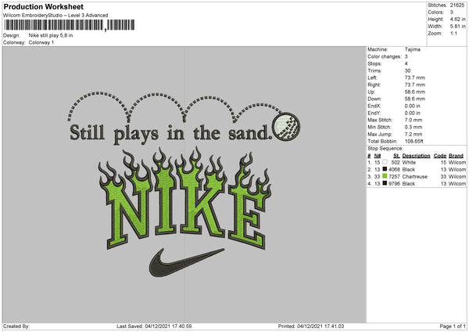469x332 pixels.
Task: Click the golf ball embroidery graphic
Action: click(286, 127)
